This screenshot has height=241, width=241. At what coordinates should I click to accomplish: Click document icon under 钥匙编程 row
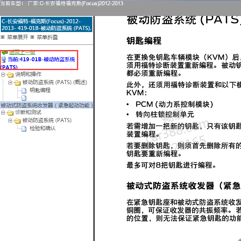pyautogui.click(x=24, y=98)
